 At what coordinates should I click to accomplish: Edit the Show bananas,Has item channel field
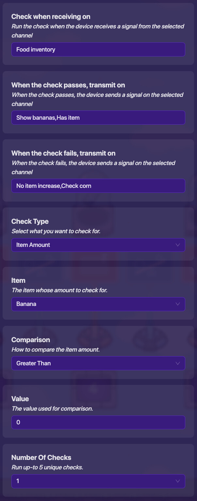pyautogui.click(x=98, y=118)
